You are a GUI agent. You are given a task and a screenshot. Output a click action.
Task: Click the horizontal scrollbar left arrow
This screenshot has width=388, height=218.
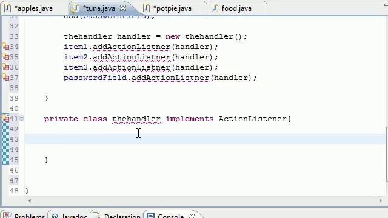(30, 200)
